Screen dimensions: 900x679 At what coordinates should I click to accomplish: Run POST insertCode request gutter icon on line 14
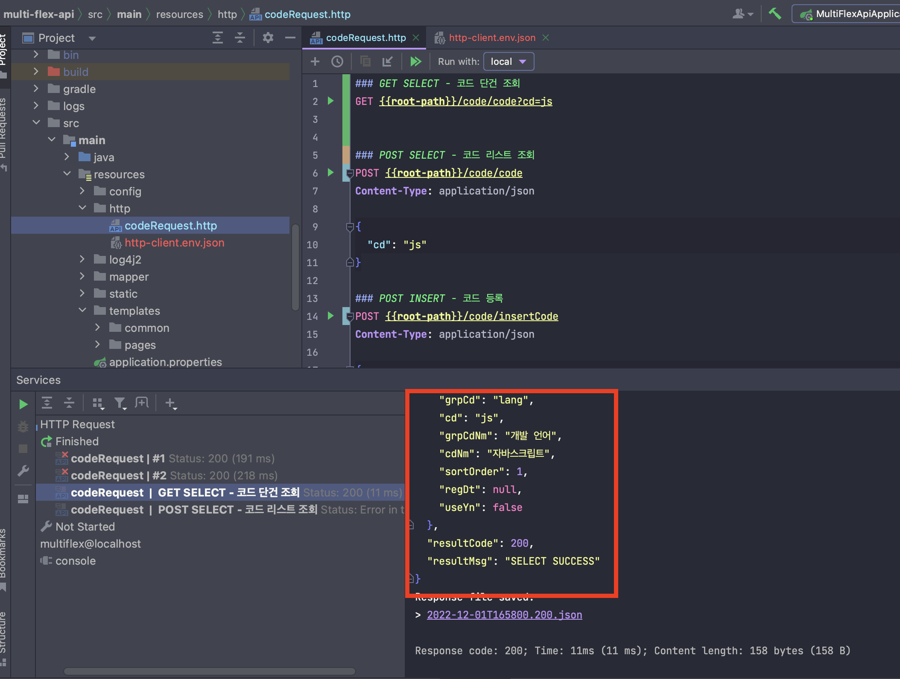(x=330, y=316)
